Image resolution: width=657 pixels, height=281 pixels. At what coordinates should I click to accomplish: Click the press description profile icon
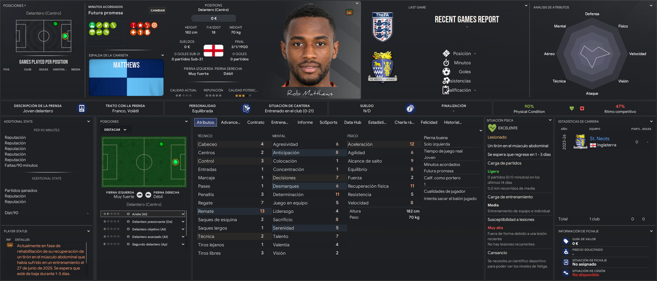coord(82,108)
